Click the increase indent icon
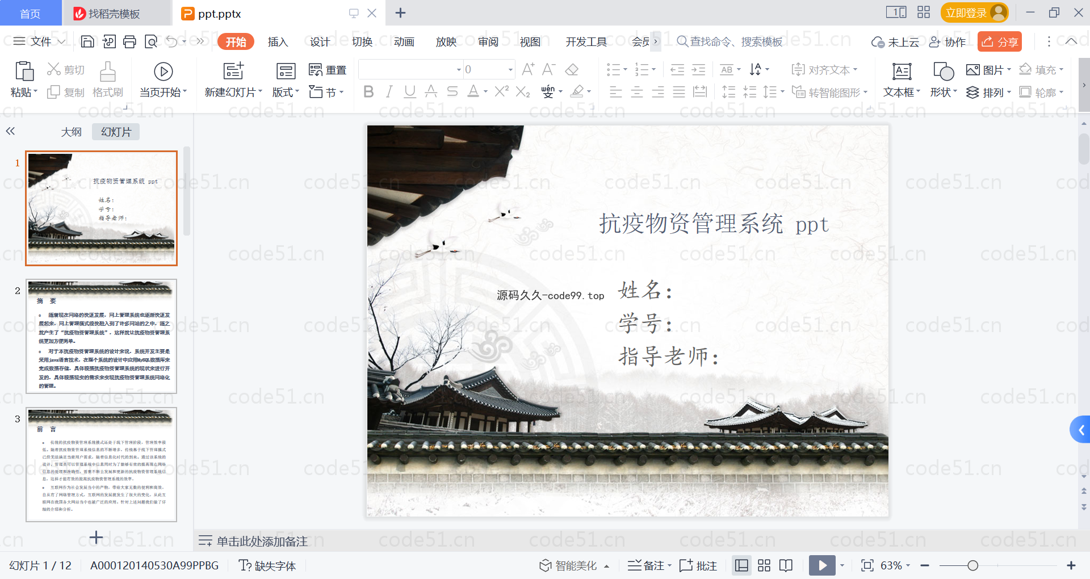Screen dimensions: 1090x579 698,70
